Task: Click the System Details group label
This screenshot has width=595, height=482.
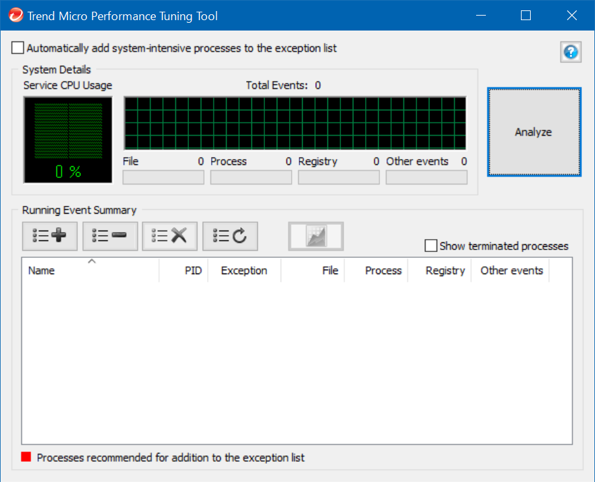Action: (57, 70)
